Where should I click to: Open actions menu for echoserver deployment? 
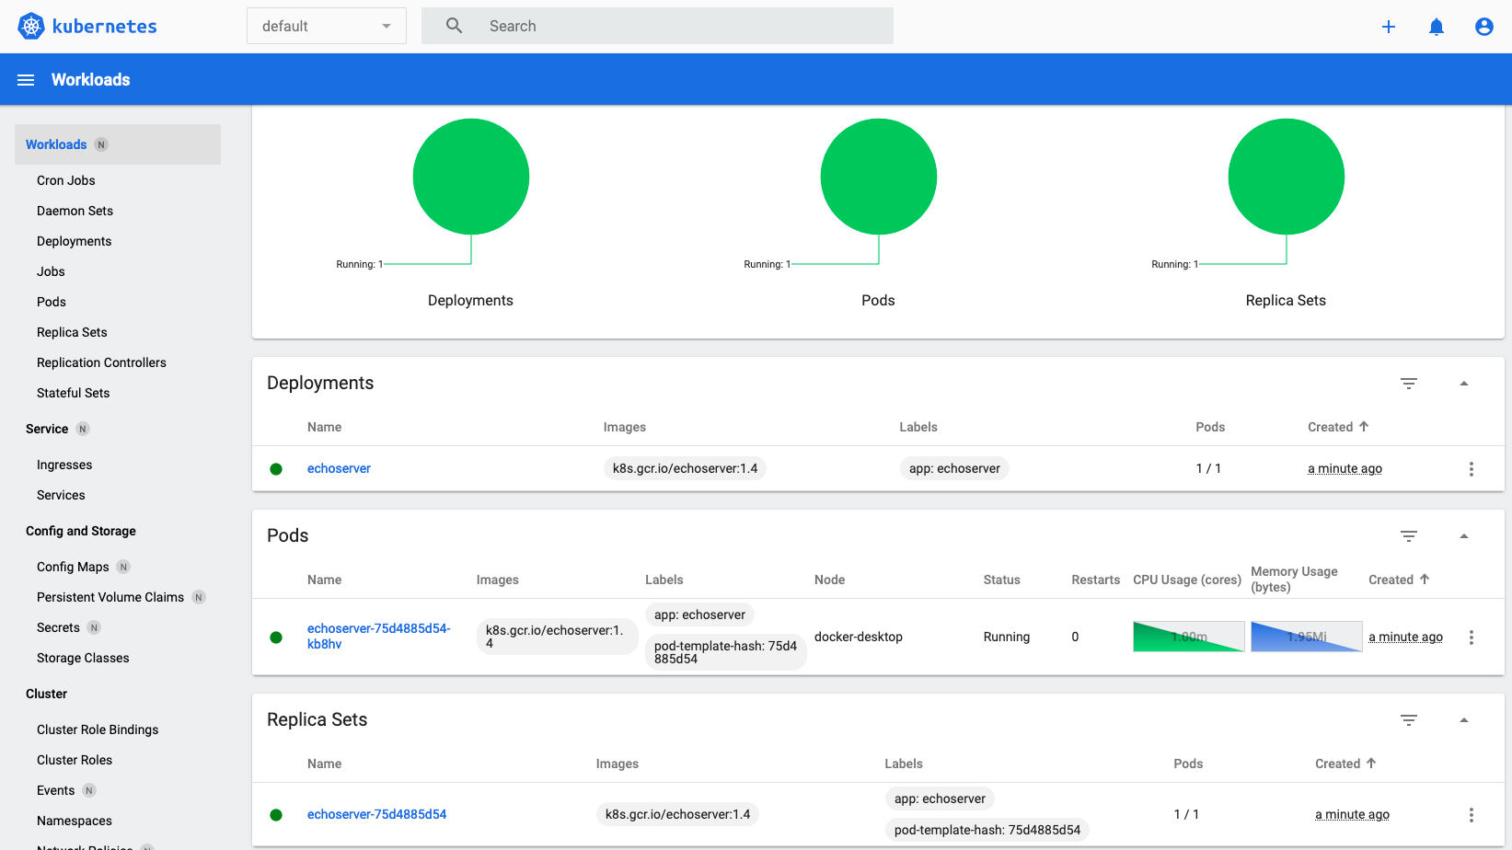(1472, 469)
